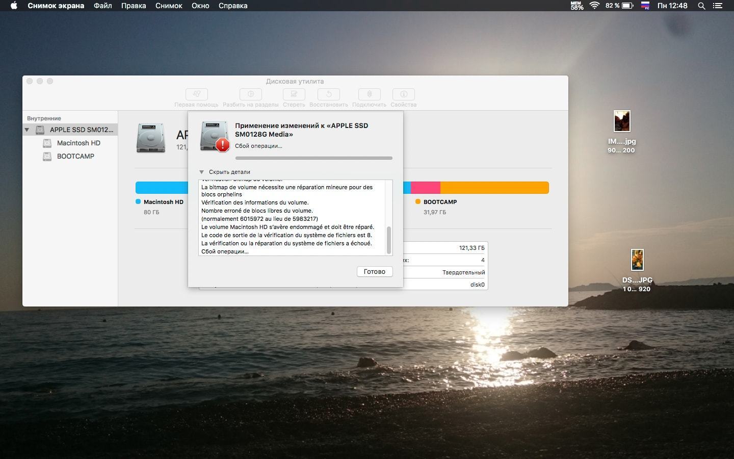Click the pink partition bar segment
734x459 pixels.
pyautogui.click(x=426, y=188)
